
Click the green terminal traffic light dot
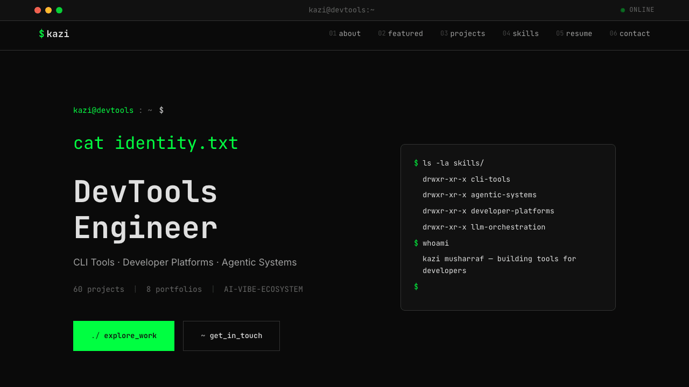59,10
